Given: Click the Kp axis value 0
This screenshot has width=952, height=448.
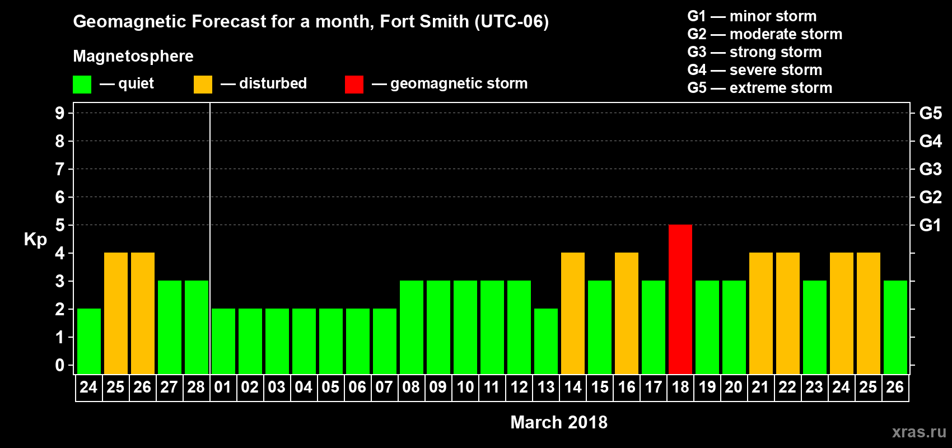Looking at the screenshot, I should [x=60, y=365].
